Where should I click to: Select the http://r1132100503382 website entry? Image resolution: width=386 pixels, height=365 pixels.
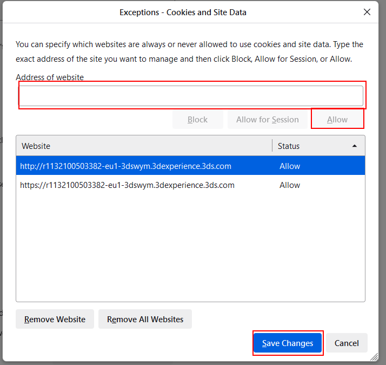[126, 166]
